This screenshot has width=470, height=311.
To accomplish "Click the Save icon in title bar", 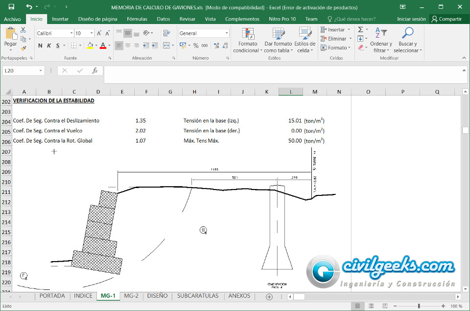I will (x=11, y=7).
